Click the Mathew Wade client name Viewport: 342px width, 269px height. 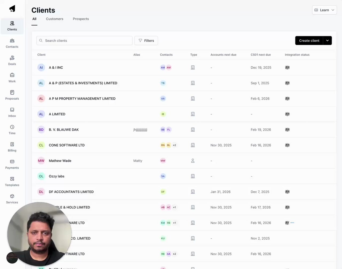pos(60,161)
